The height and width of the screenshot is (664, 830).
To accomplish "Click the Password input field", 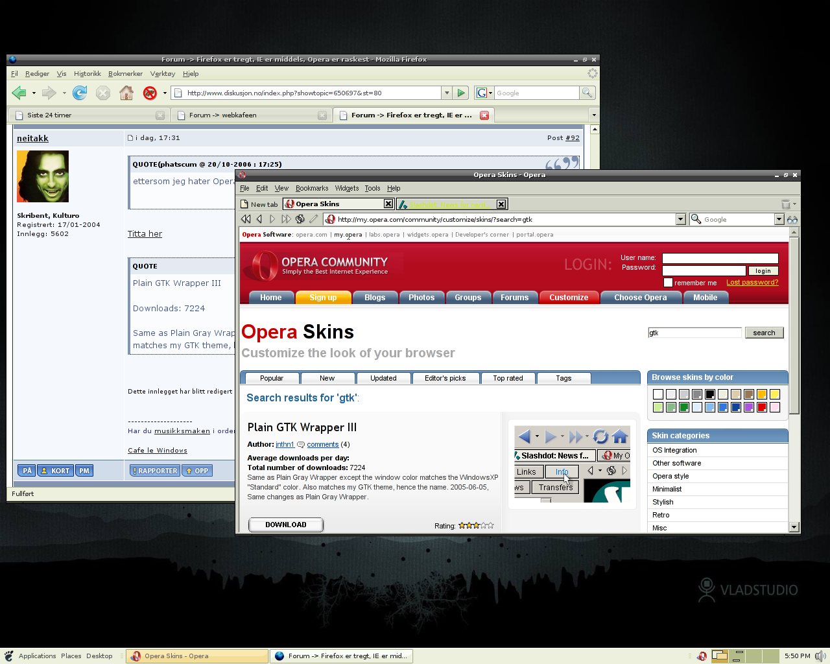I will coord(704,270).
